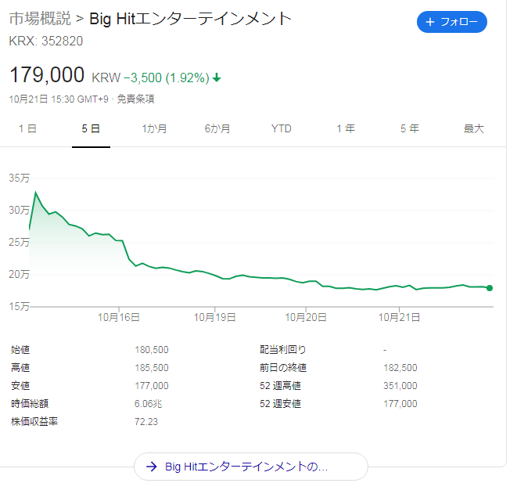This screenshot has height=483, width=517.
Task: Select the 5日 range tab
Action: (x=91, y=128)
